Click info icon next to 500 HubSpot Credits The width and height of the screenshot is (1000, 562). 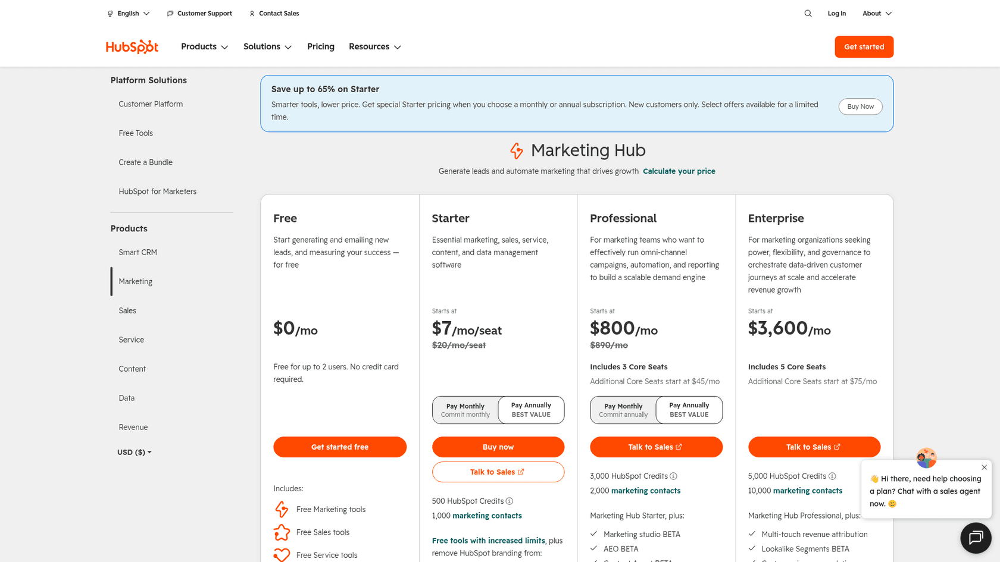510,501
